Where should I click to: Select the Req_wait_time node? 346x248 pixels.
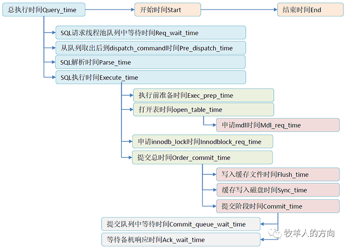tap(150, 33)
